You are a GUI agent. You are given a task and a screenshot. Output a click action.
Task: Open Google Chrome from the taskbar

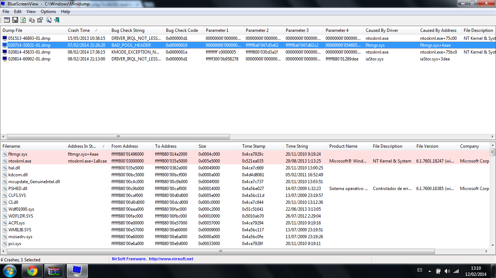point(32,271)
